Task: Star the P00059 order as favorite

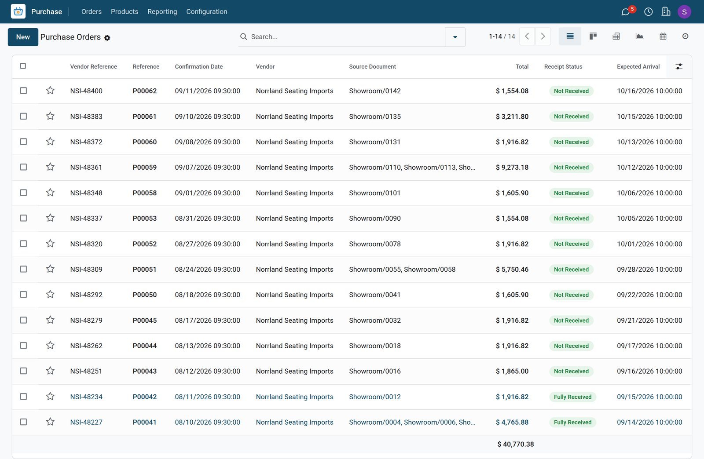Action: point(50,167)
